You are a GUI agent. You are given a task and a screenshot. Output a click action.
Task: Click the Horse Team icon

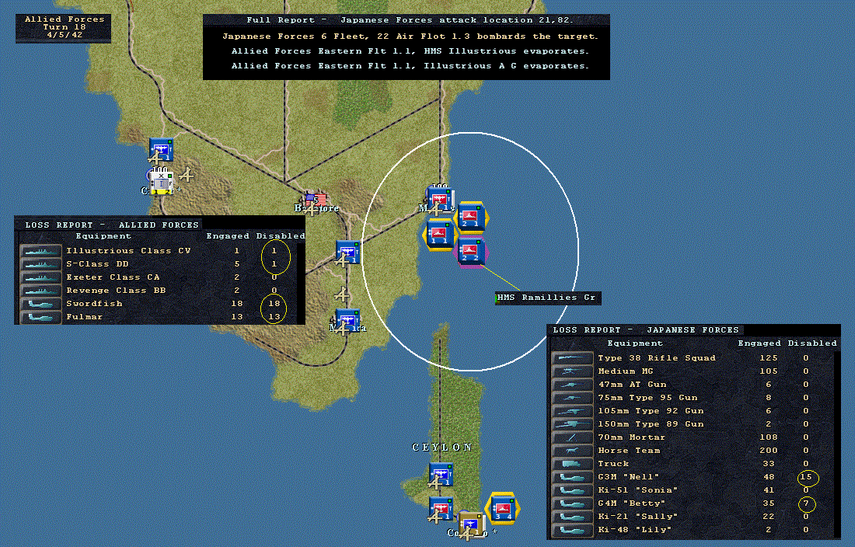tap(573, 451)
